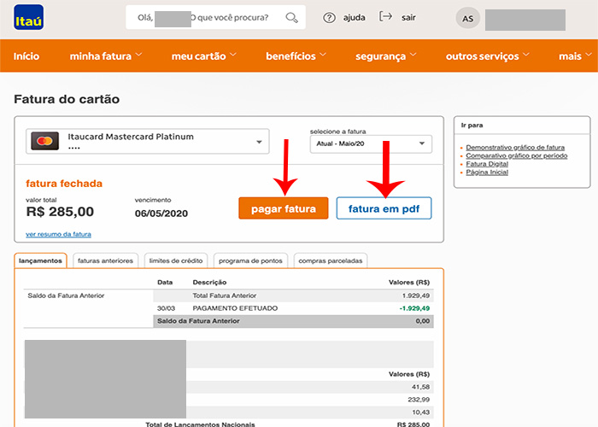Click the 41,58 value in the table
598x427 pixels.
[420, 387]
